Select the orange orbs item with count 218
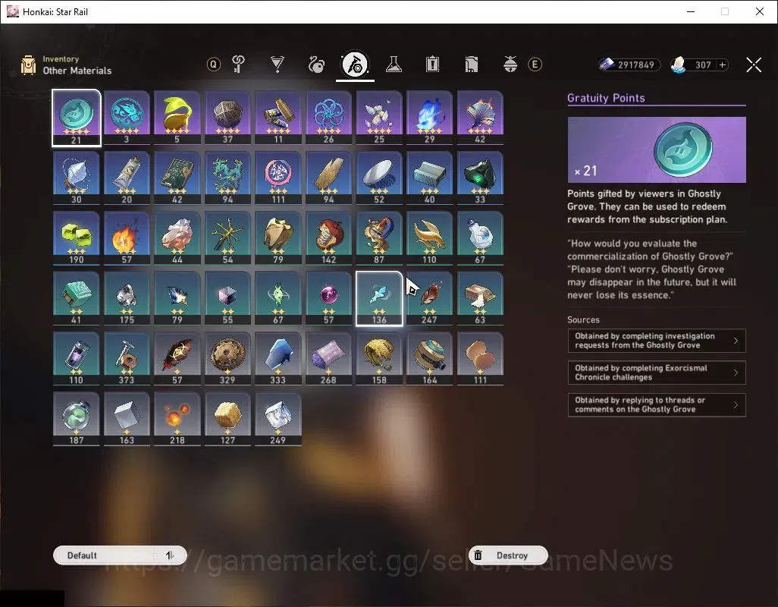Image resolution: width=778 pixels, height=607 pixels. (177, 419)
